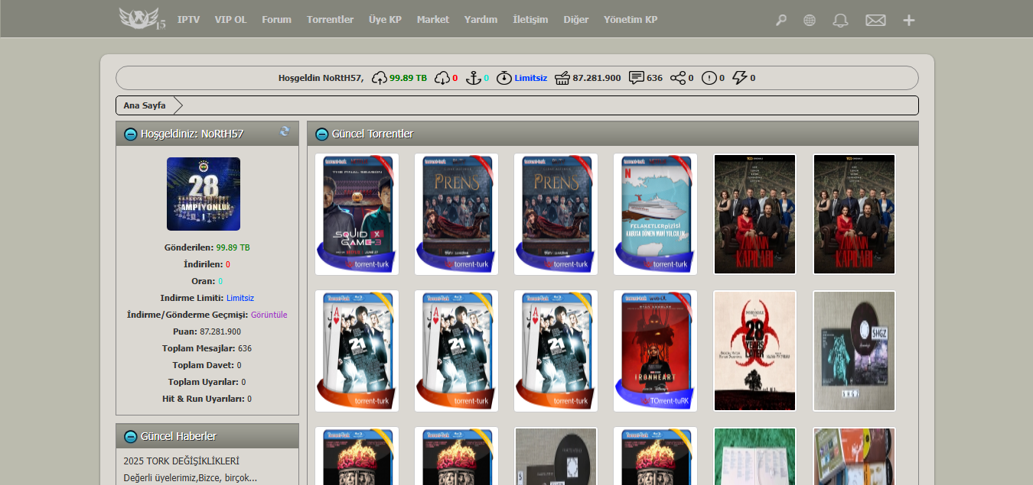Image resolution: width=1033 pixels, height=485 pixels.
Task: Click the Değerli üyelerimiz news excerpt
Action: point(191,478)
